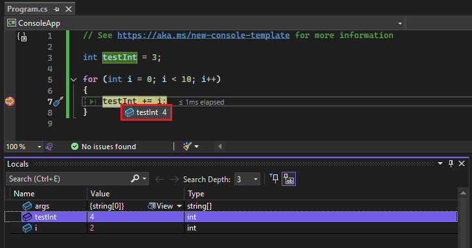Viewport: 472px width, 248px height.
Task: Click the find next arrow in Locals
Action: [x=174, y=180]
